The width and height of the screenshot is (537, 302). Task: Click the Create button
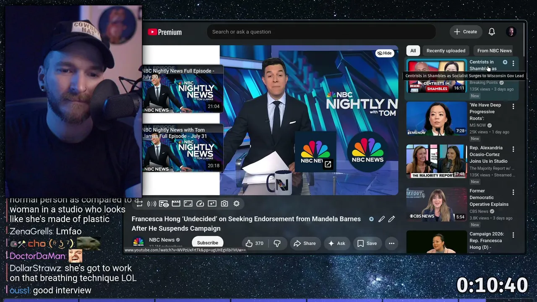click(466, 32)
